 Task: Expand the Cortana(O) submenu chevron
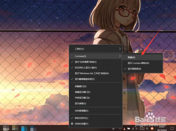120,56
